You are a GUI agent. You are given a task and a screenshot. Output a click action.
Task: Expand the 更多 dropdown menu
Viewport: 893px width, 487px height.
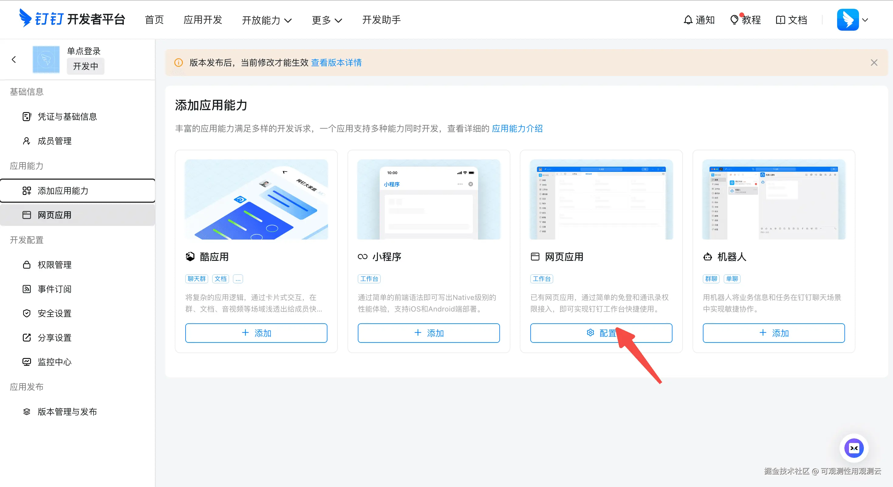tap(327, 20)
